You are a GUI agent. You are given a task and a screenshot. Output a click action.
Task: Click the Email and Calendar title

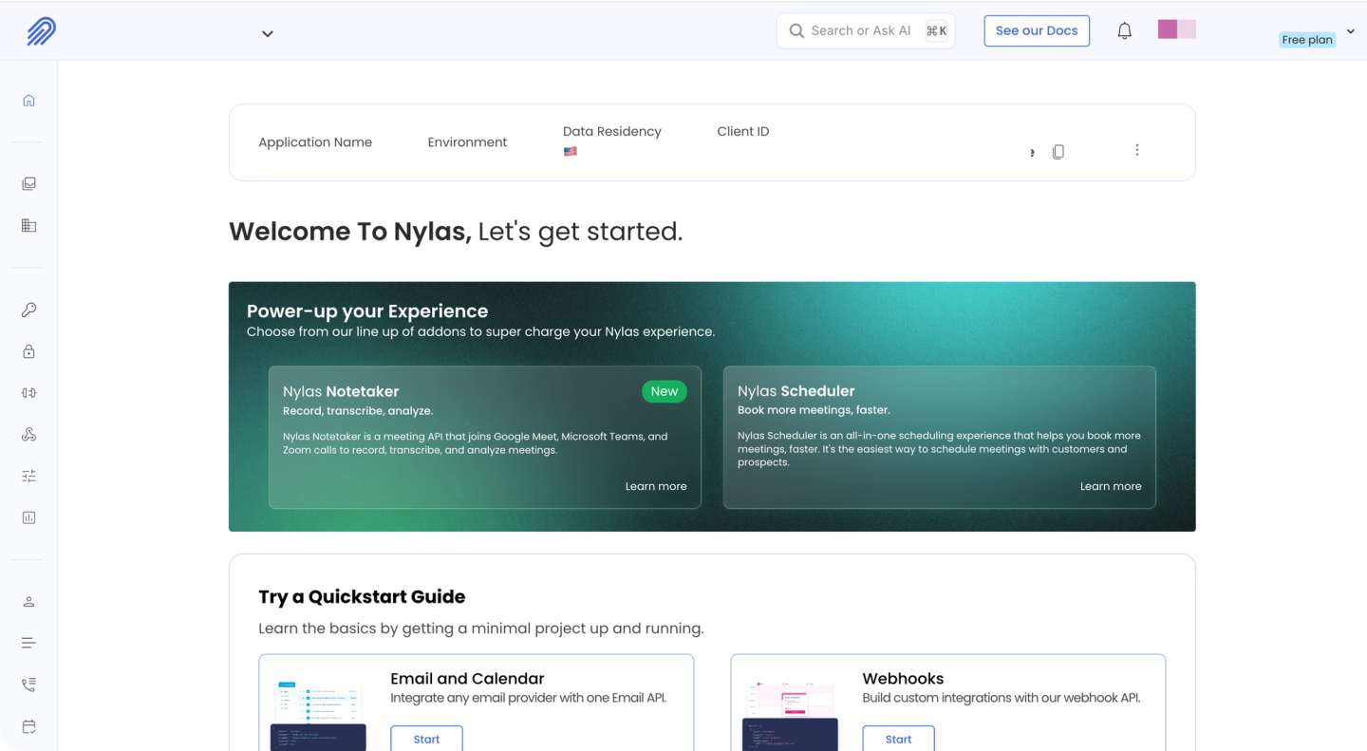(467, 679)
